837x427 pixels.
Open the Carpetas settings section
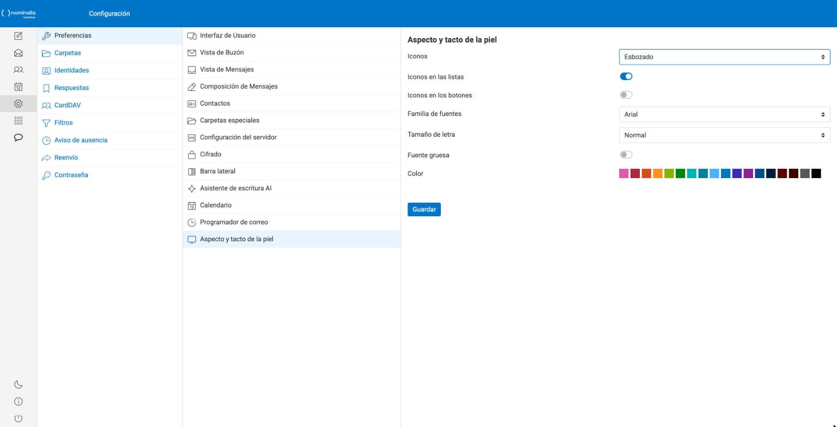click(x=110, y=53)
